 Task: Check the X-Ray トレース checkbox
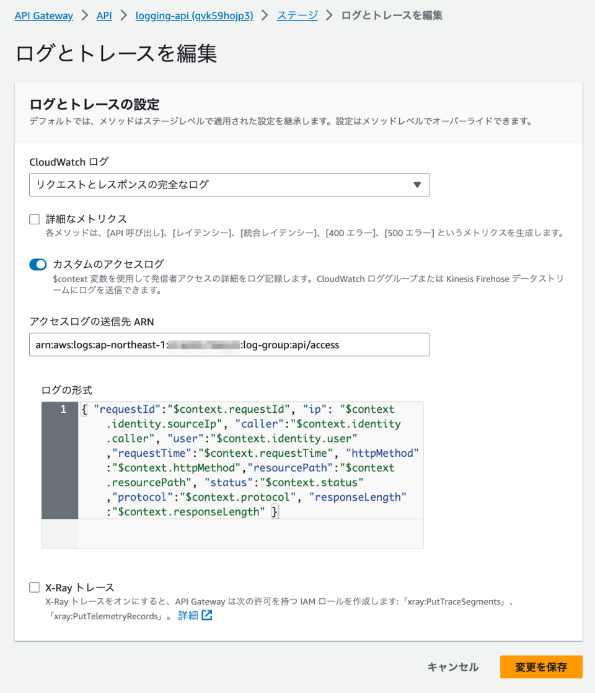click(x=33, y=588)
